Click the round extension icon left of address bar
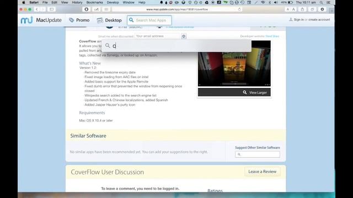 point(87,9)
